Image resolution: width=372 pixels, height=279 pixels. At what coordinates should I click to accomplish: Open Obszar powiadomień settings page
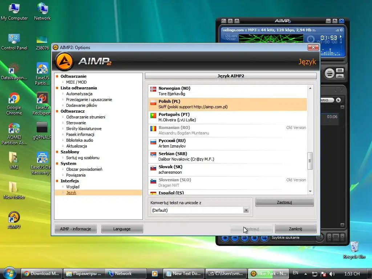point(84,169)
